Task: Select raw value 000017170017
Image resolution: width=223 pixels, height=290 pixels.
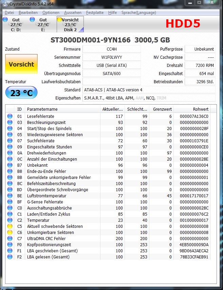Action: [194, 196]
